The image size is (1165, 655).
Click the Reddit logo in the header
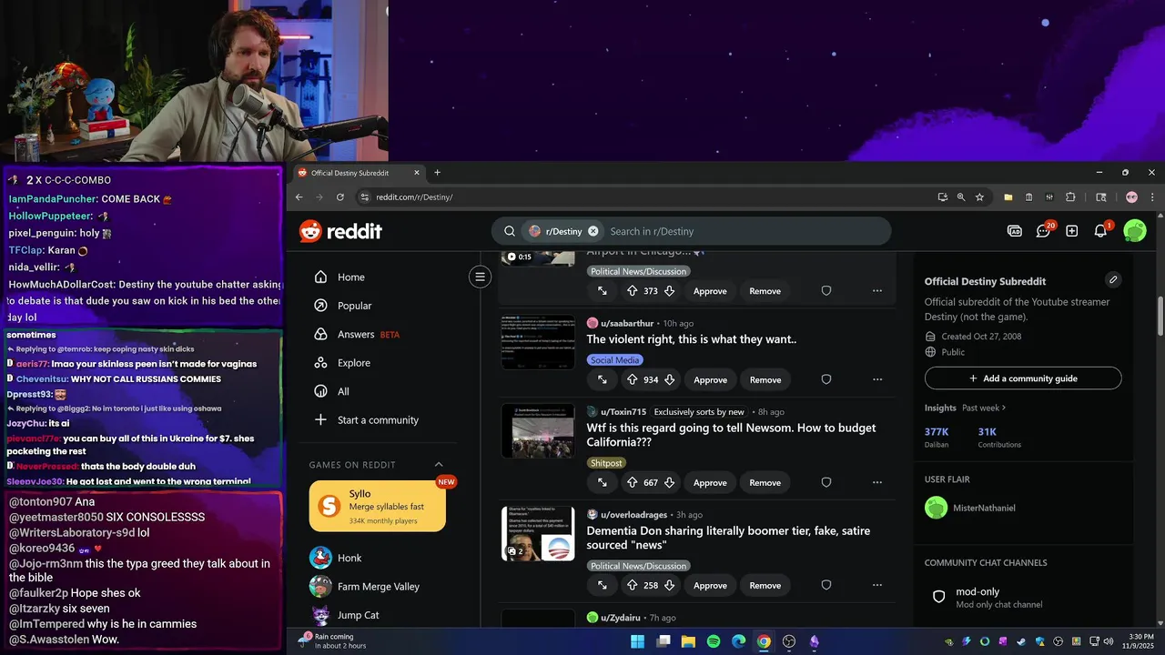tap(340, 231)
